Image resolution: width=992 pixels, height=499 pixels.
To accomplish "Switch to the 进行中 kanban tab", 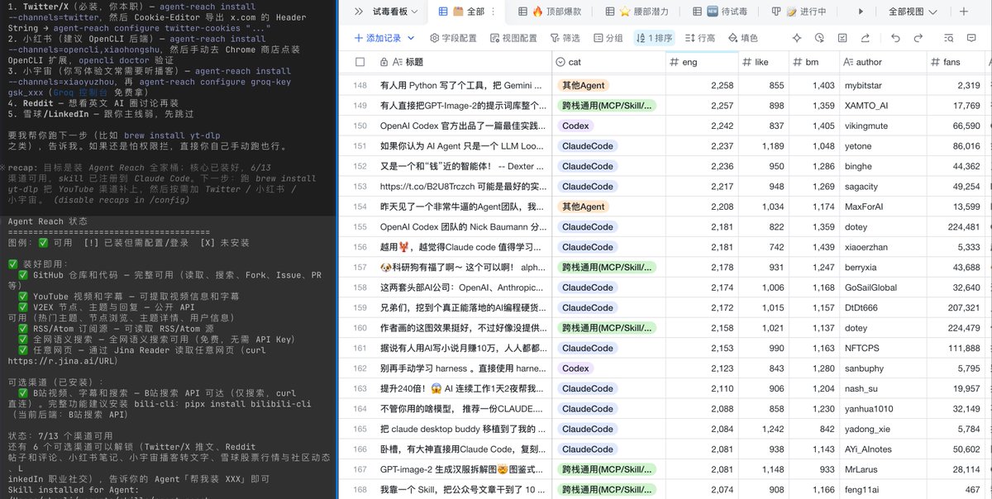I will coord(800,12).
